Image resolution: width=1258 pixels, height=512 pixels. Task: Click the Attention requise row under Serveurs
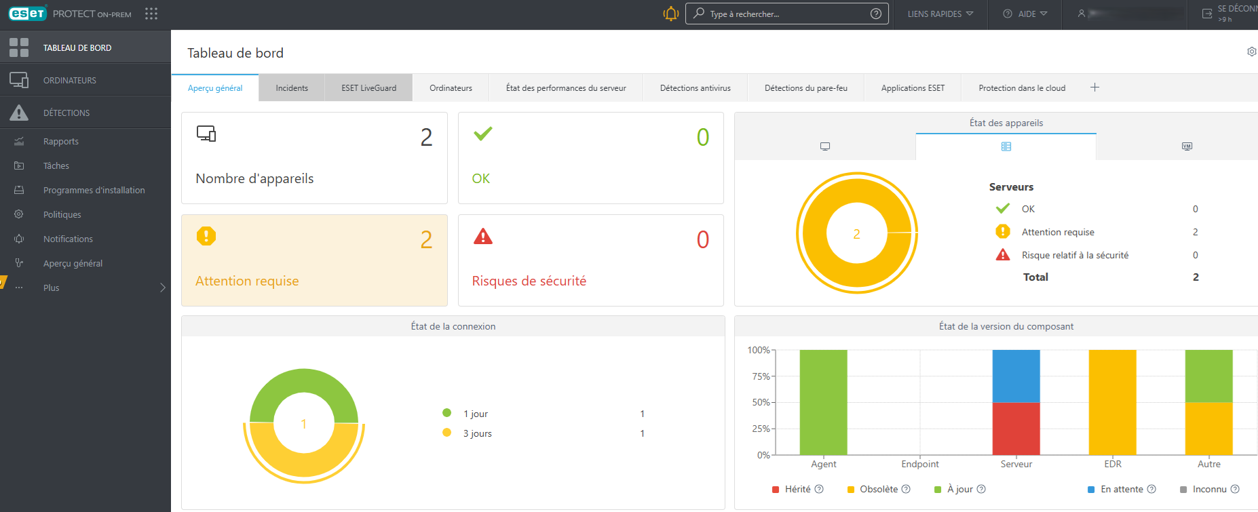click(1096, 232)
